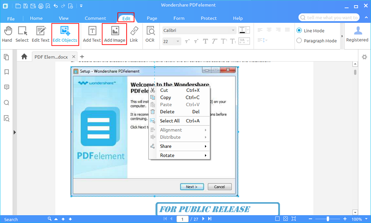Collapse the ribbon with the top chevron
The image size is (371, 223).
click(366, 18)
